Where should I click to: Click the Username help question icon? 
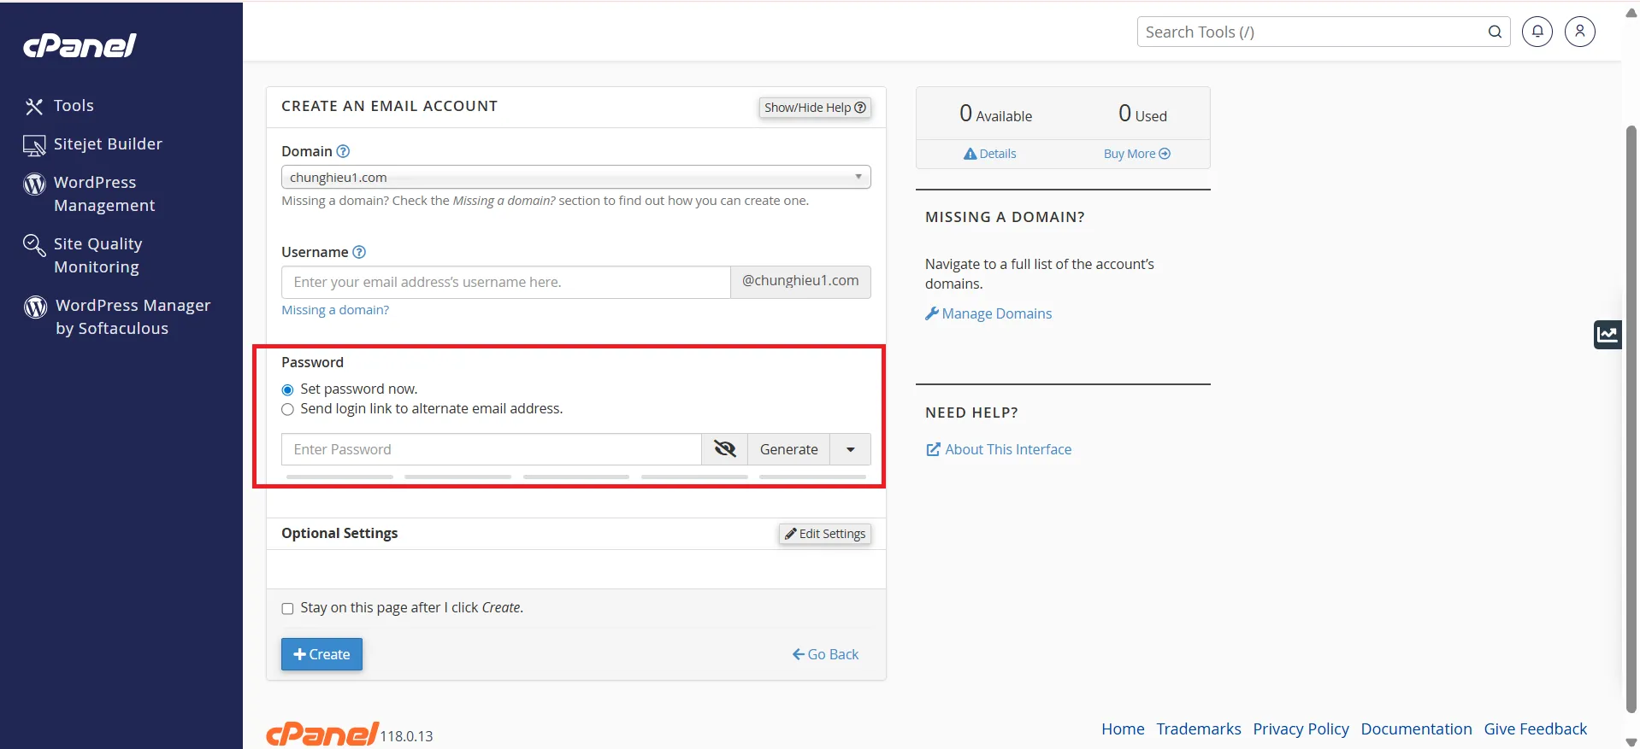point(359,252)
